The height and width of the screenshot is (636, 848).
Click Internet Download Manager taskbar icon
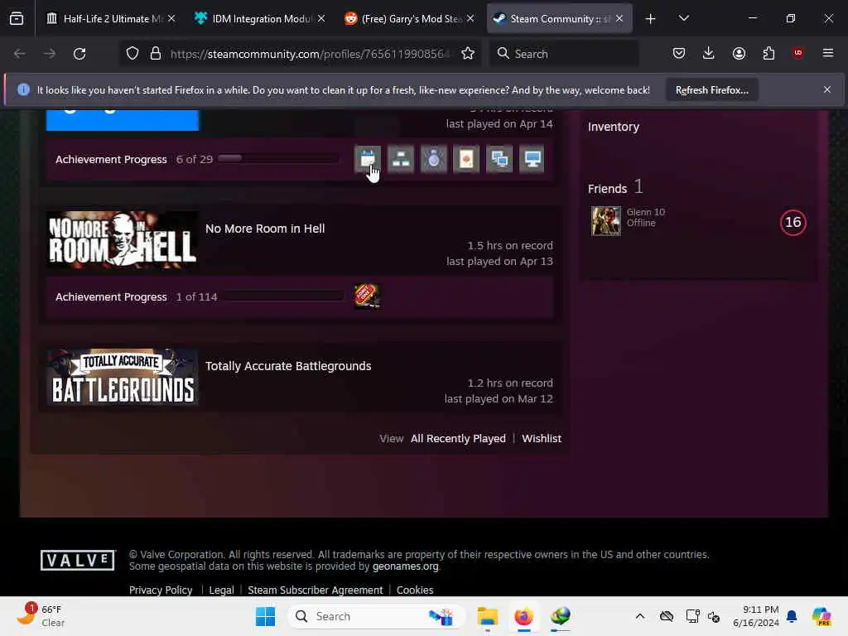561,616
